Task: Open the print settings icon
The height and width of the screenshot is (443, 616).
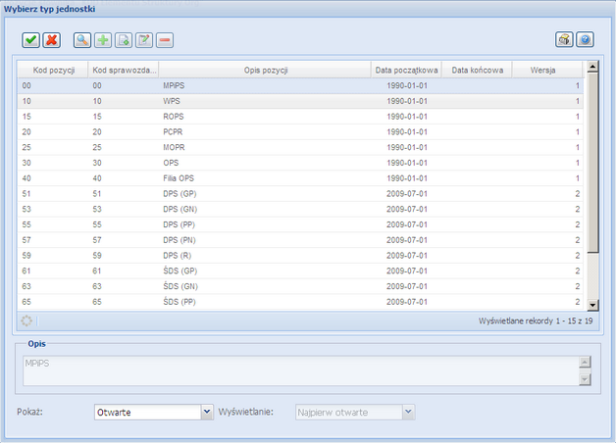Action: pos(564,40)
